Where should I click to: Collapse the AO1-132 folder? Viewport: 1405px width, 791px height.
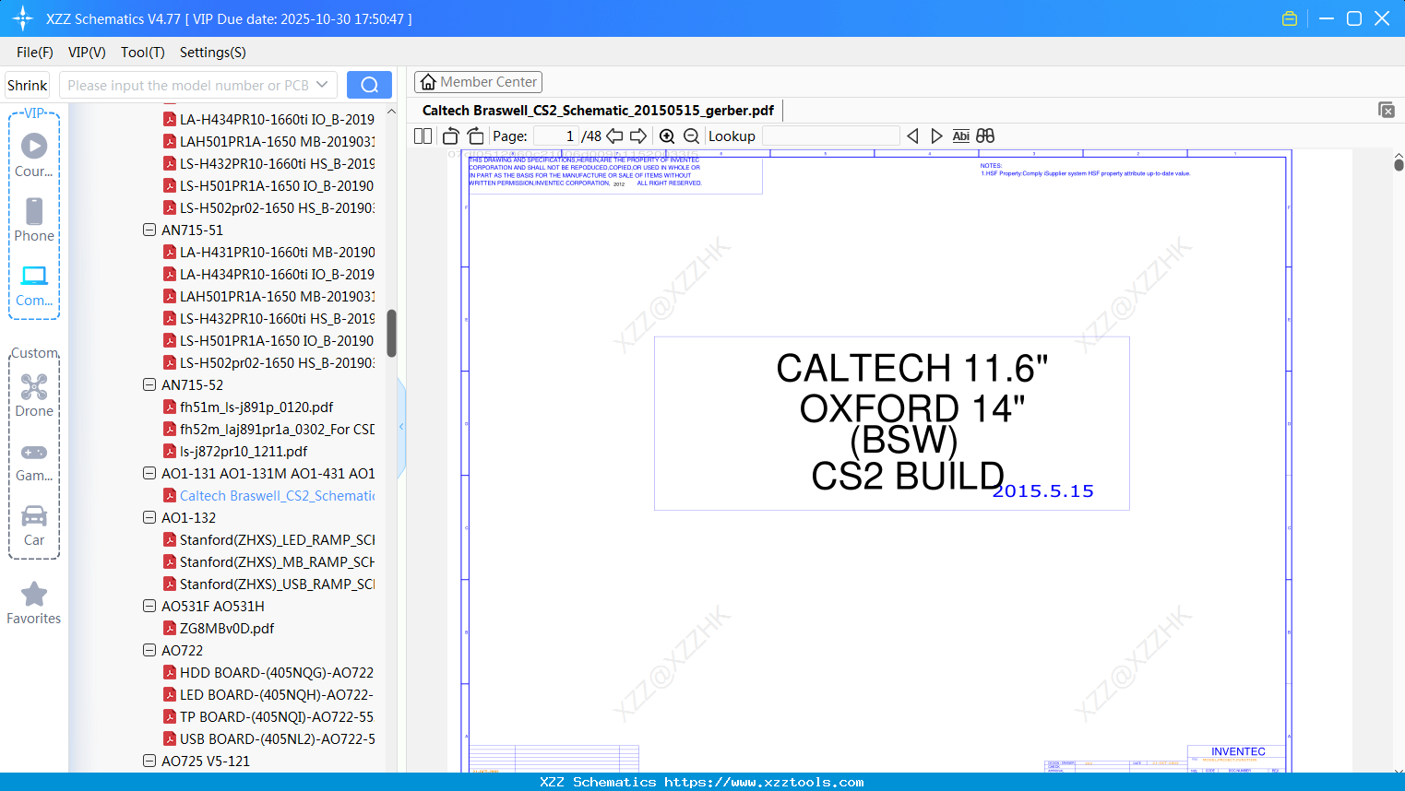coord(149,517)
